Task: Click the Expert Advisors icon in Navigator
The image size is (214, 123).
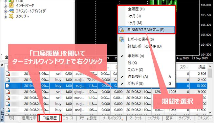Action: pyautogui.click(x=11, y=11)
